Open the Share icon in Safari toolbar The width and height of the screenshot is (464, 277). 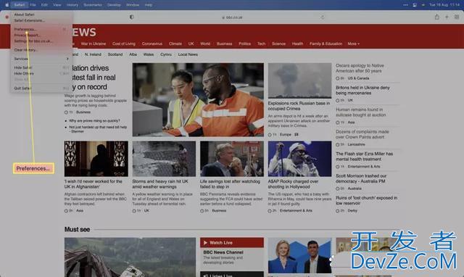(436, 17)
